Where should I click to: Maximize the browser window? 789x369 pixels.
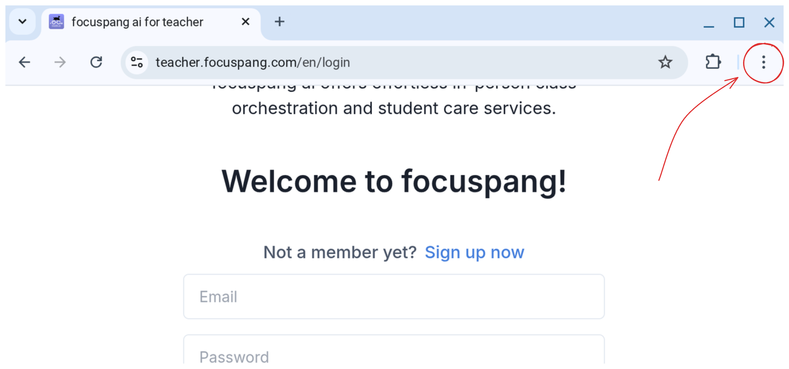[x=739, y=23]
